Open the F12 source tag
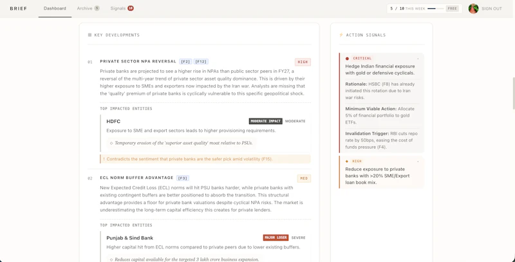The width and height of the screenshot is (515, 262). coord(201,62)
